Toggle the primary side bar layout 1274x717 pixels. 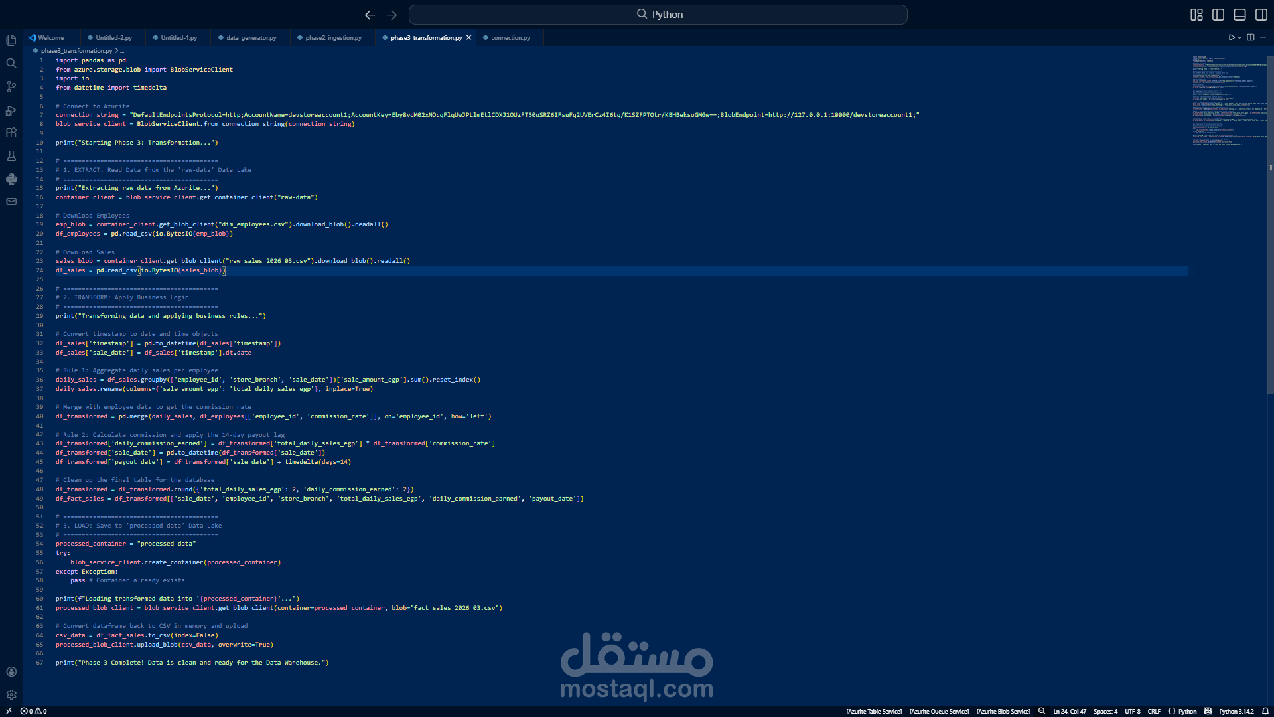click(1218, 15)
